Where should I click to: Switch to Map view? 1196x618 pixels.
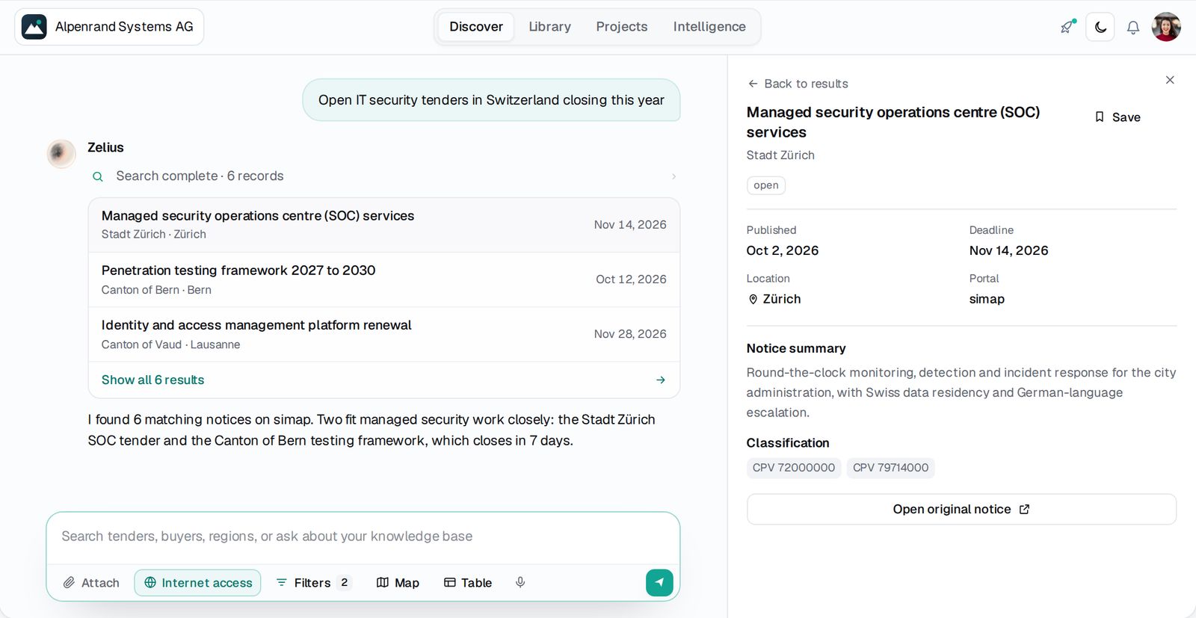pos(398,583)
